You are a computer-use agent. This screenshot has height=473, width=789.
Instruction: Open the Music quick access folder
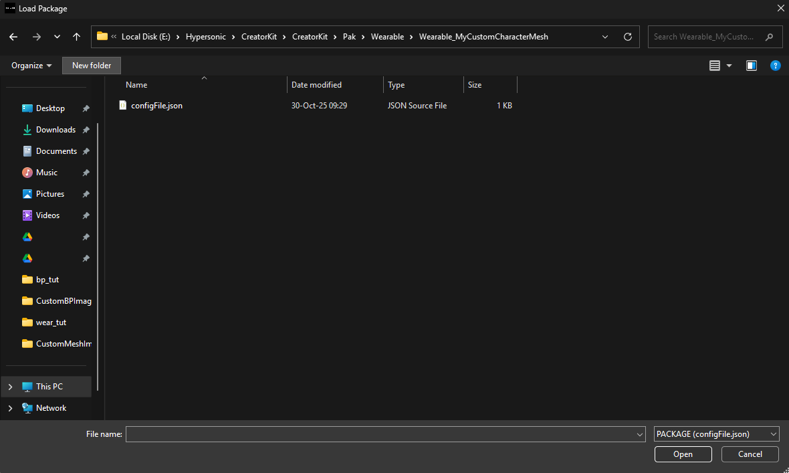coord(47,173)
